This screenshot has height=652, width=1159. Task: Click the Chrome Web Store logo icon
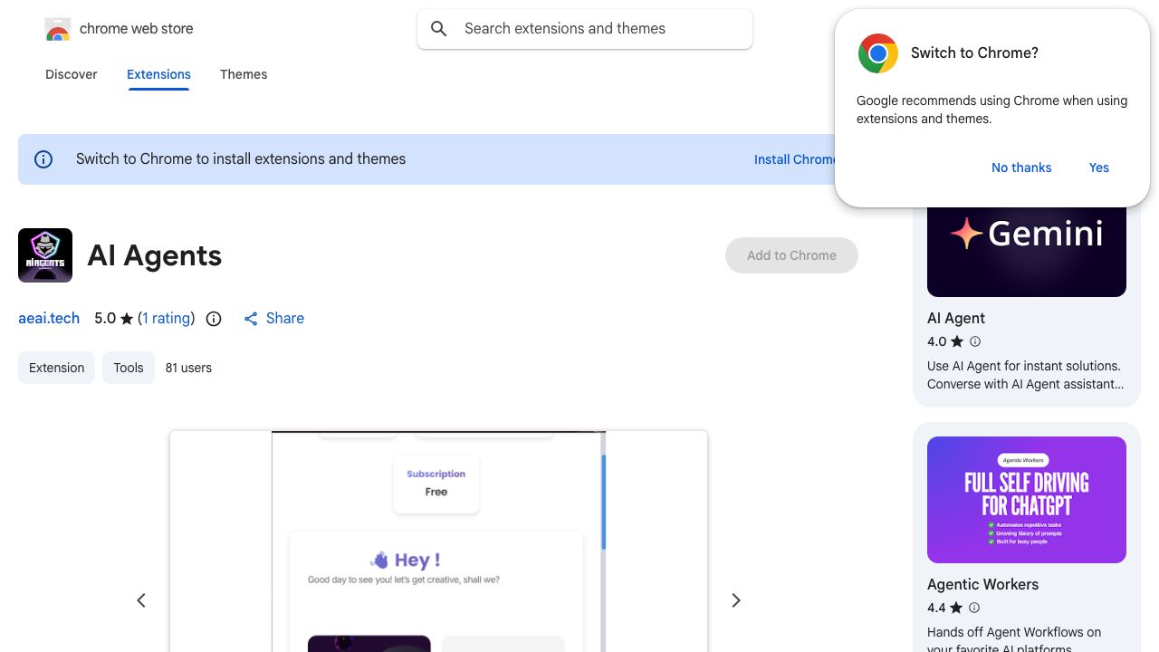[x=58, y=29]
